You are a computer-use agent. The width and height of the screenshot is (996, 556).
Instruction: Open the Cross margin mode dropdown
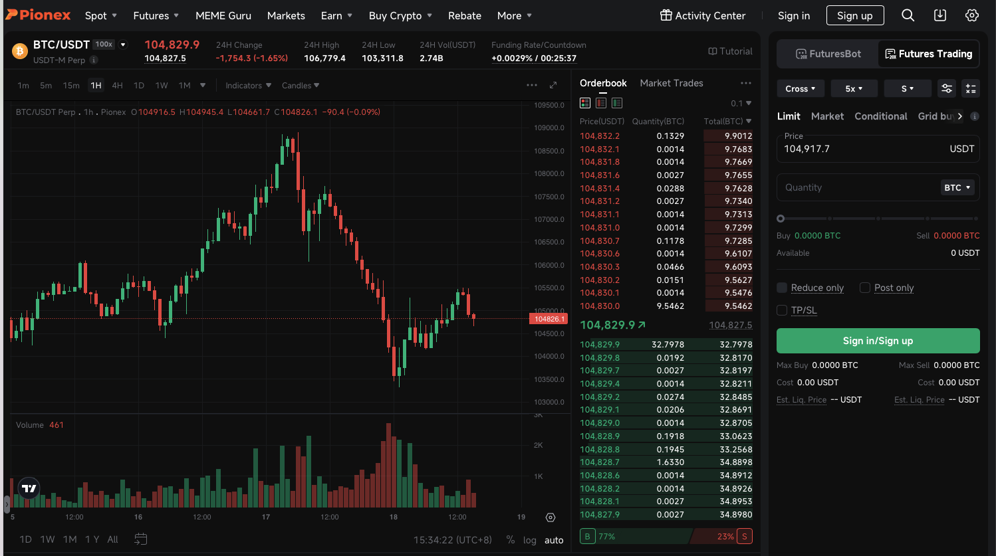[801, 88]
